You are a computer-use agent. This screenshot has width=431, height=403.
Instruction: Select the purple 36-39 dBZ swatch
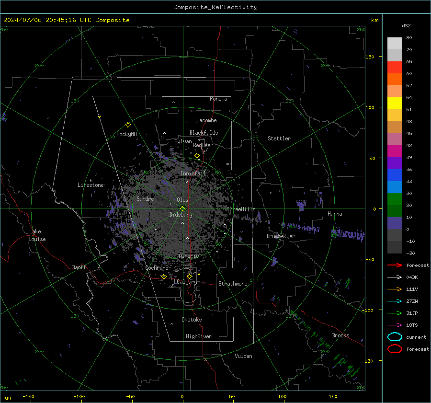click(x=395, y=163)
